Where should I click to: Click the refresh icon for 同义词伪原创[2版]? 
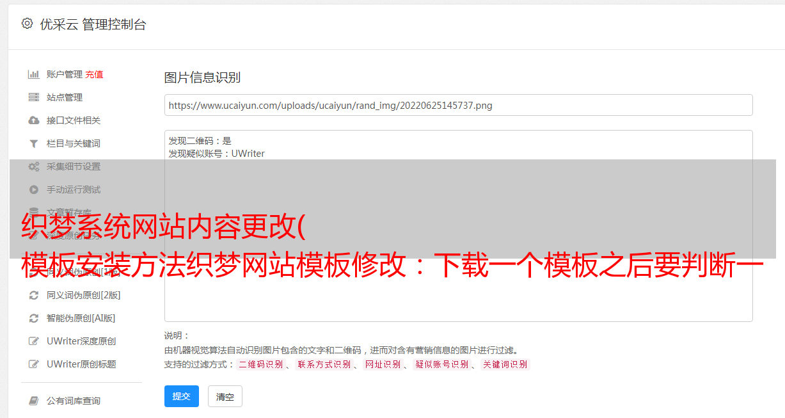click(x=34, y=295)
